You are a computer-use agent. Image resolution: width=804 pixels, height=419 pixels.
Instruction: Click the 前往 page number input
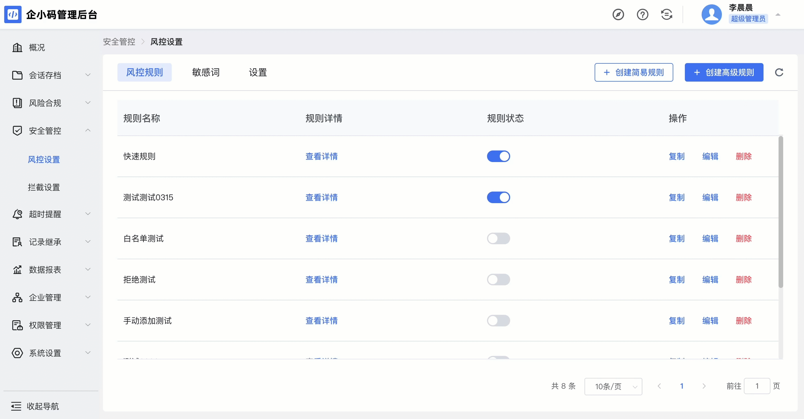(757, 386)
